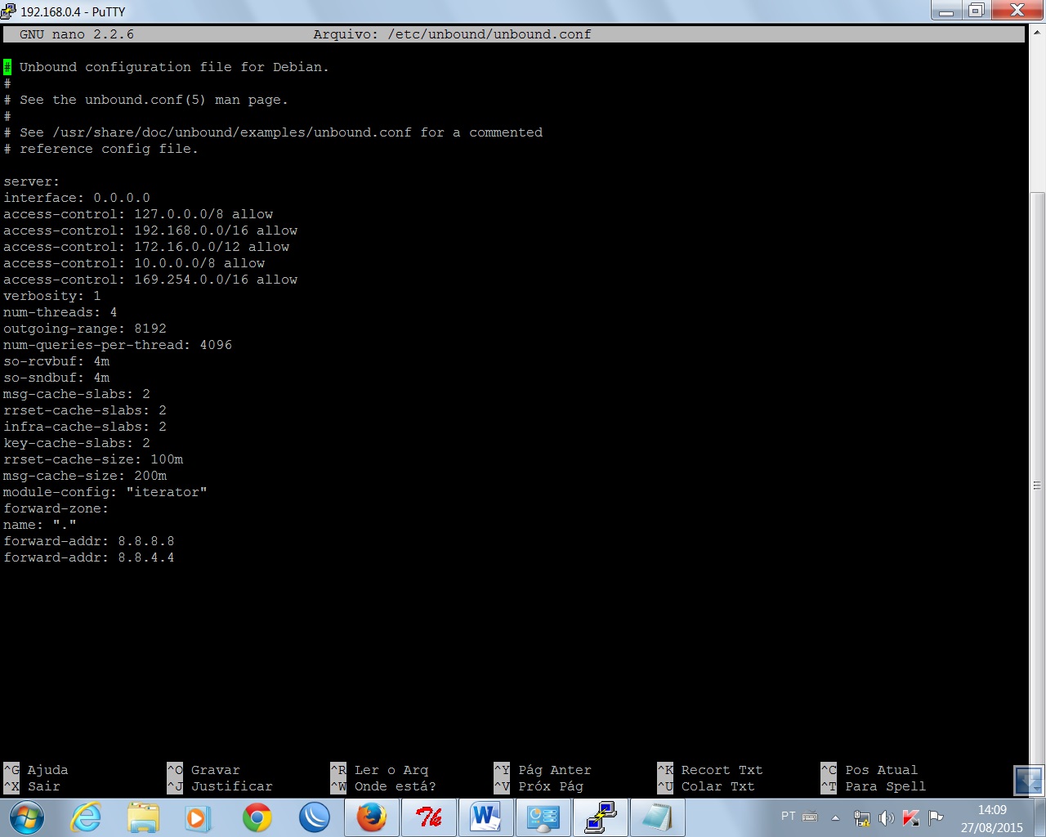Click the ^R Ler o Arq shortcut
This screenshot has height=837, width=1046.
coord(379,770)
